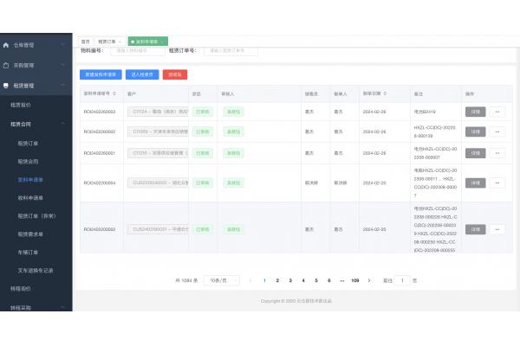Image resolution: width=520 pixels, height=346 pixels.
Task: Click the blue 新建发料申请单 button
Action: click(100, 74)
